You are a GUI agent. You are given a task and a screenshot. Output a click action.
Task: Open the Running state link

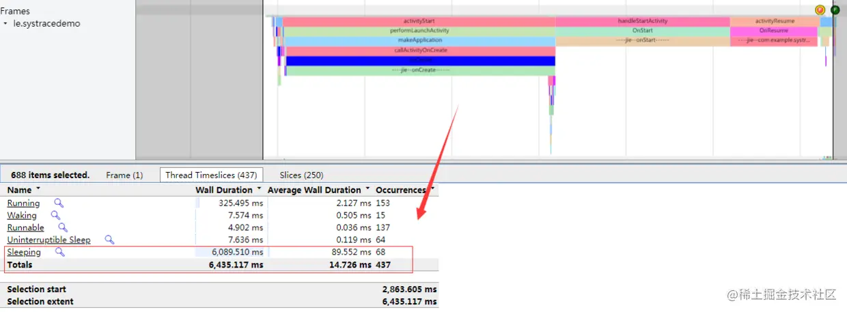pos(23,203)
